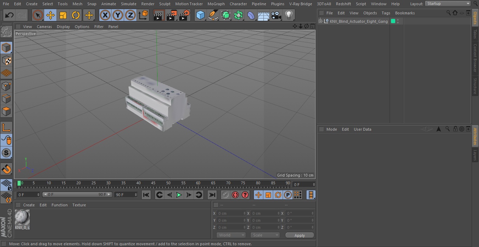Toggle Enable Axis mode
Screen dimensions: 479x247
pos(6,127)
